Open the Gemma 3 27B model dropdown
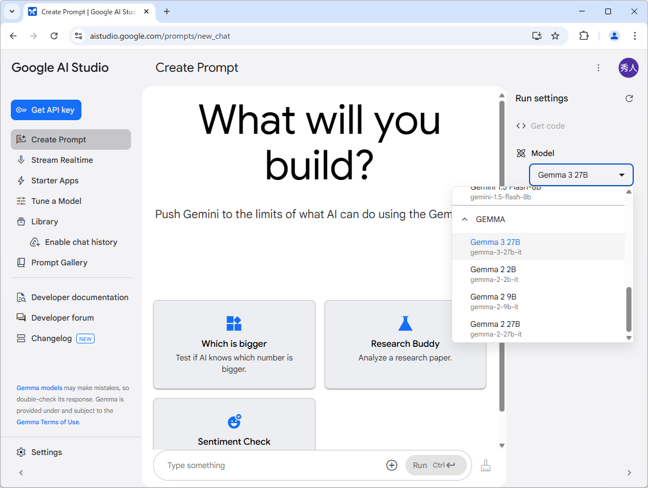This screenshot has width=648, height=488. pos(581,175)
